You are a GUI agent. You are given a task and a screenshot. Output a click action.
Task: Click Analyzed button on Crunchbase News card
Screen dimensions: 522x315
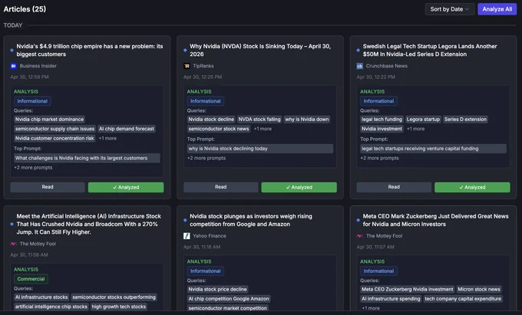(472, 187)
